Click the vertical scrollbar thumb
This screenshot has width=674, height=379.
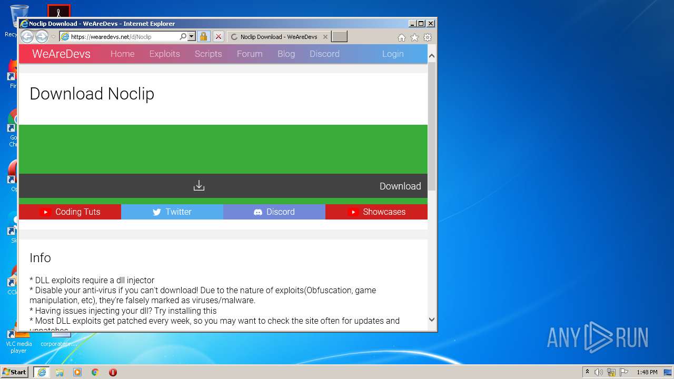coord(432,126)
